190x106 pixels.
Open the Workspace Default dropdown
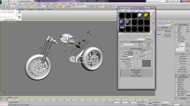click(x=26, y=1)
